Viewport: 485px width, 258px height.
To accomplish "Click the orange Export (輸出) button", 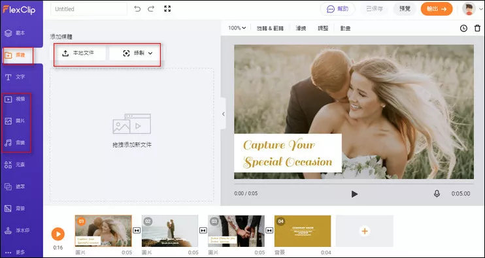I will pos(437,9).
